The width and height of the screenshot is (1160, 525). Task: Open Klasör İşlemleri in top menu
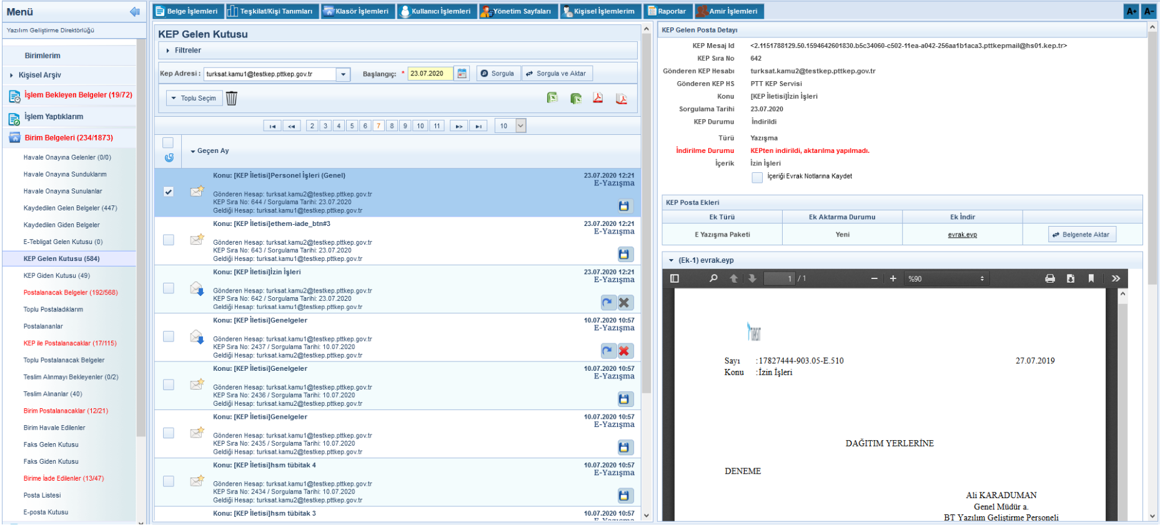[x=357, y=11]
